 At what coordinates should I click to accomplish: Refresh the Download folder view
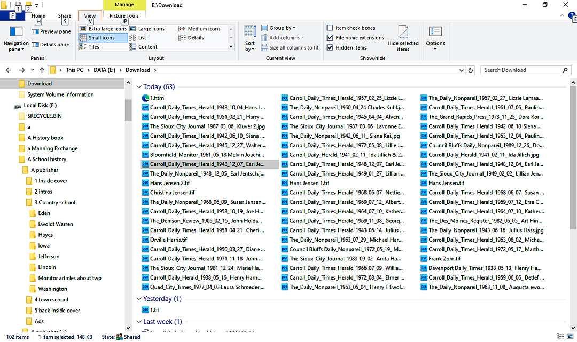(470, 70)
